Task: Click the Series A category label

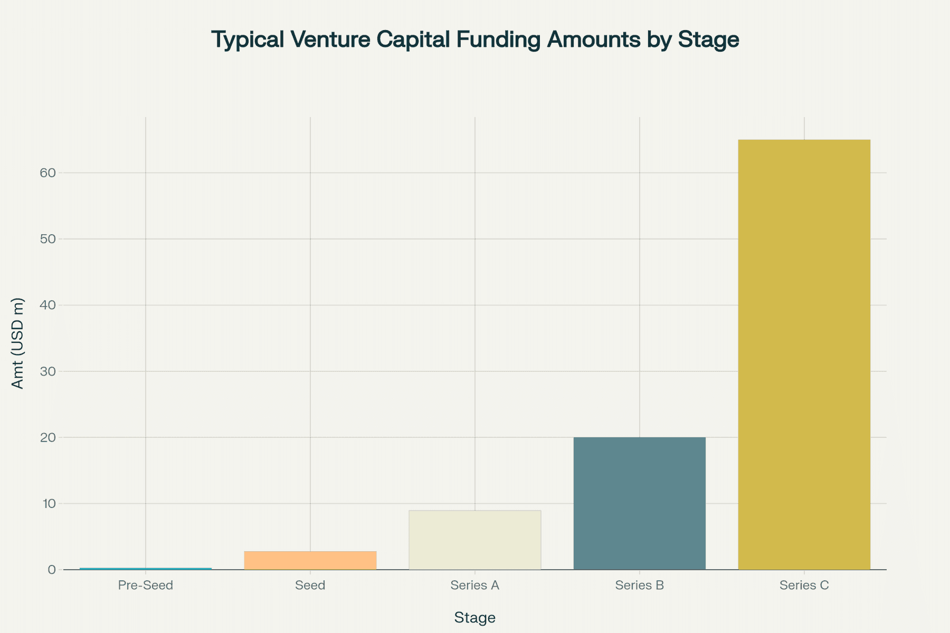Action: click(x=475, y=585)
